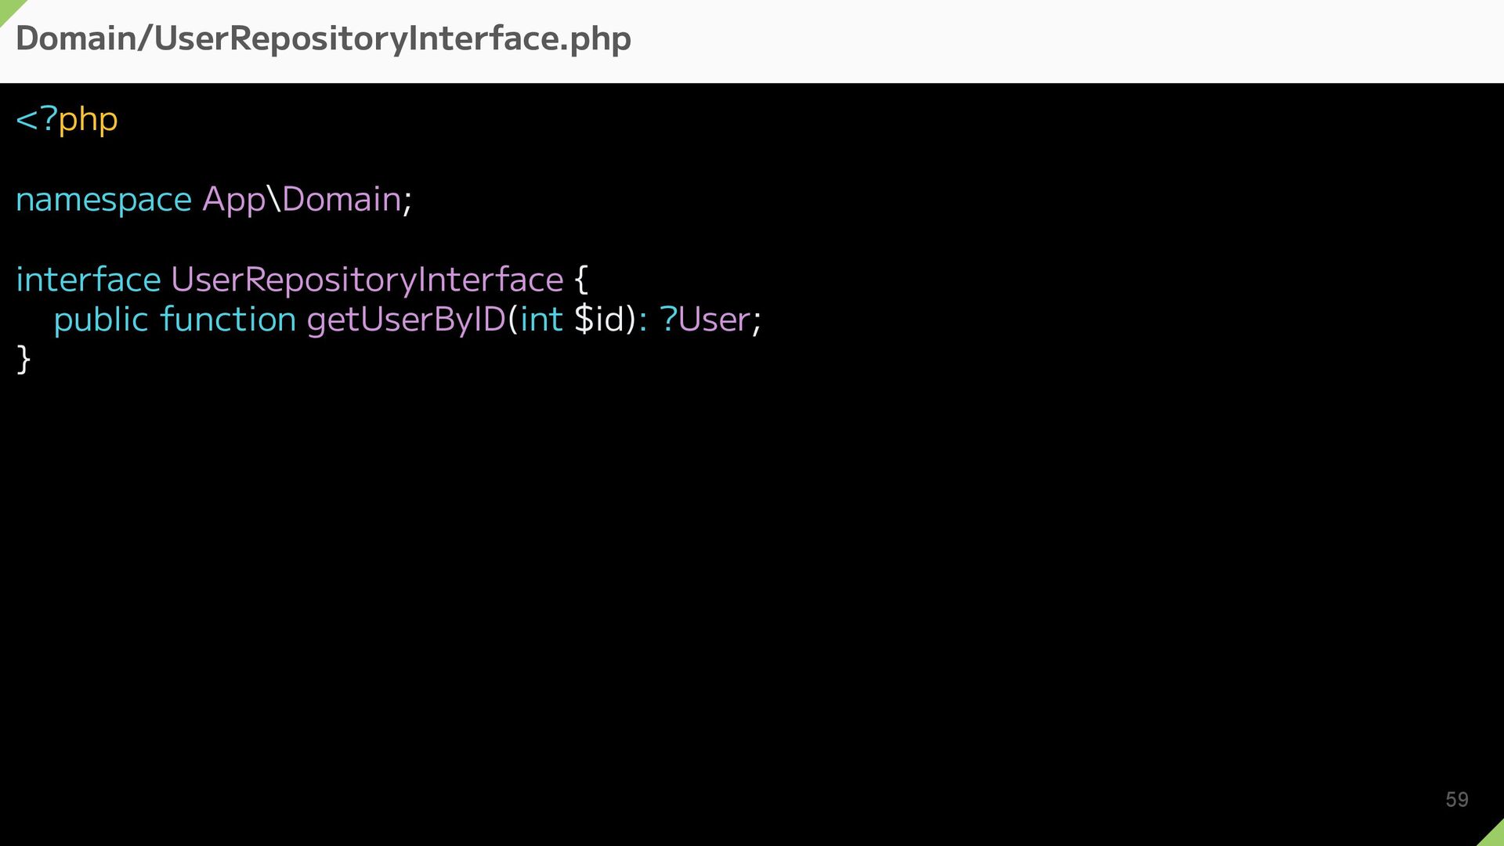This screenshot has width=1504, height=846.
Task: Click the App namespace segment
Action: pos(234,201)
